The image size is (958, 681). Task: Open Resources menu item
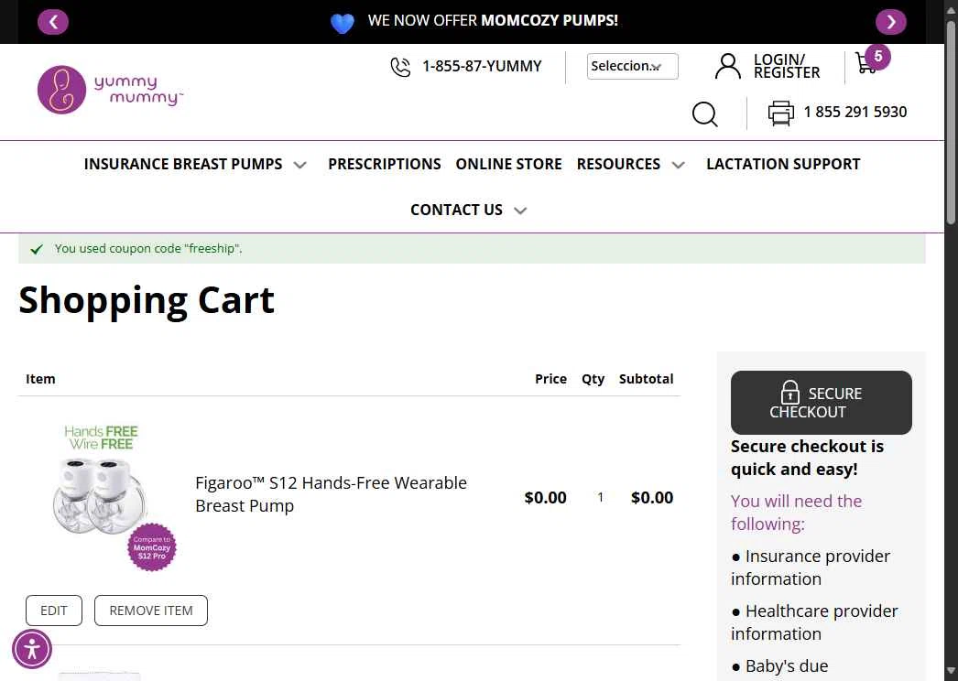click(x=618, y=164)
